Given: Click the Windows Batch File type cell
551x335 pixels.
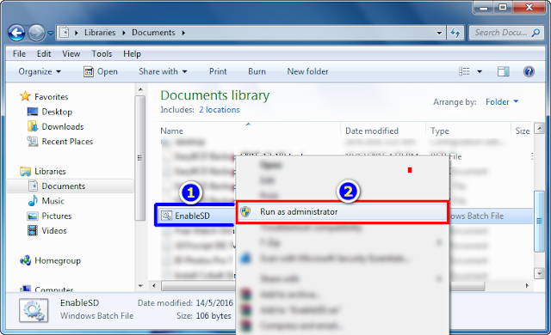Looking at the screenshot, I should coord(477,216).
